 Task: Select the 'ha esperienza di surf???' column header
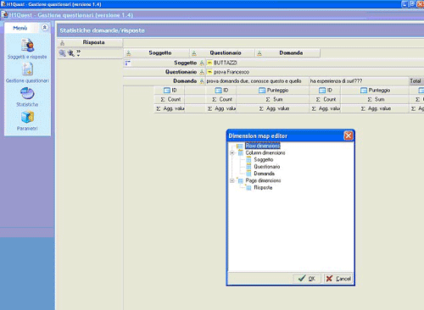point(359,81)
